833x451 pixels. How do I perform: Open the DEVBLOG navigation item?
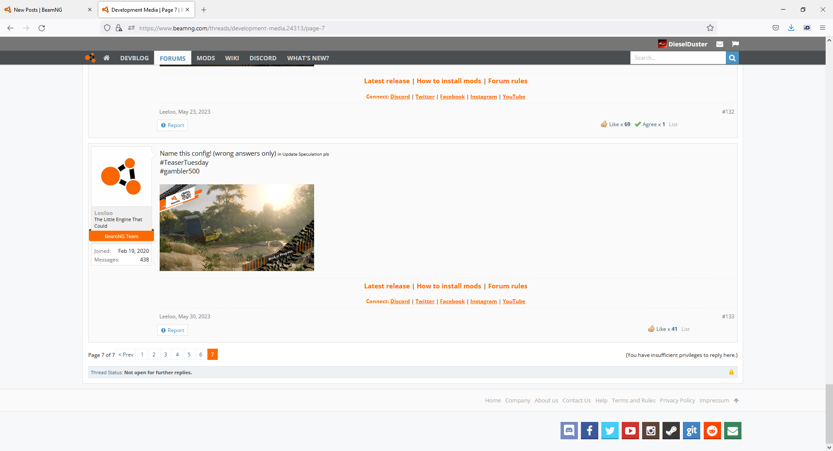(x=134, y=58)
